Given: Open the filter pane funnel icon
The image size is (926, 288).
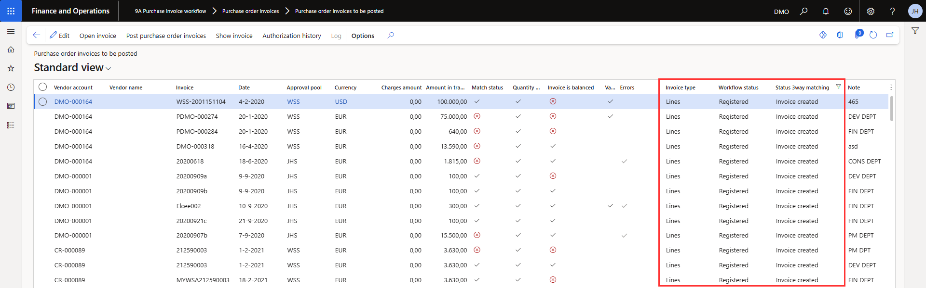Looking at the screenshot, I should click(x=915, y=31).
